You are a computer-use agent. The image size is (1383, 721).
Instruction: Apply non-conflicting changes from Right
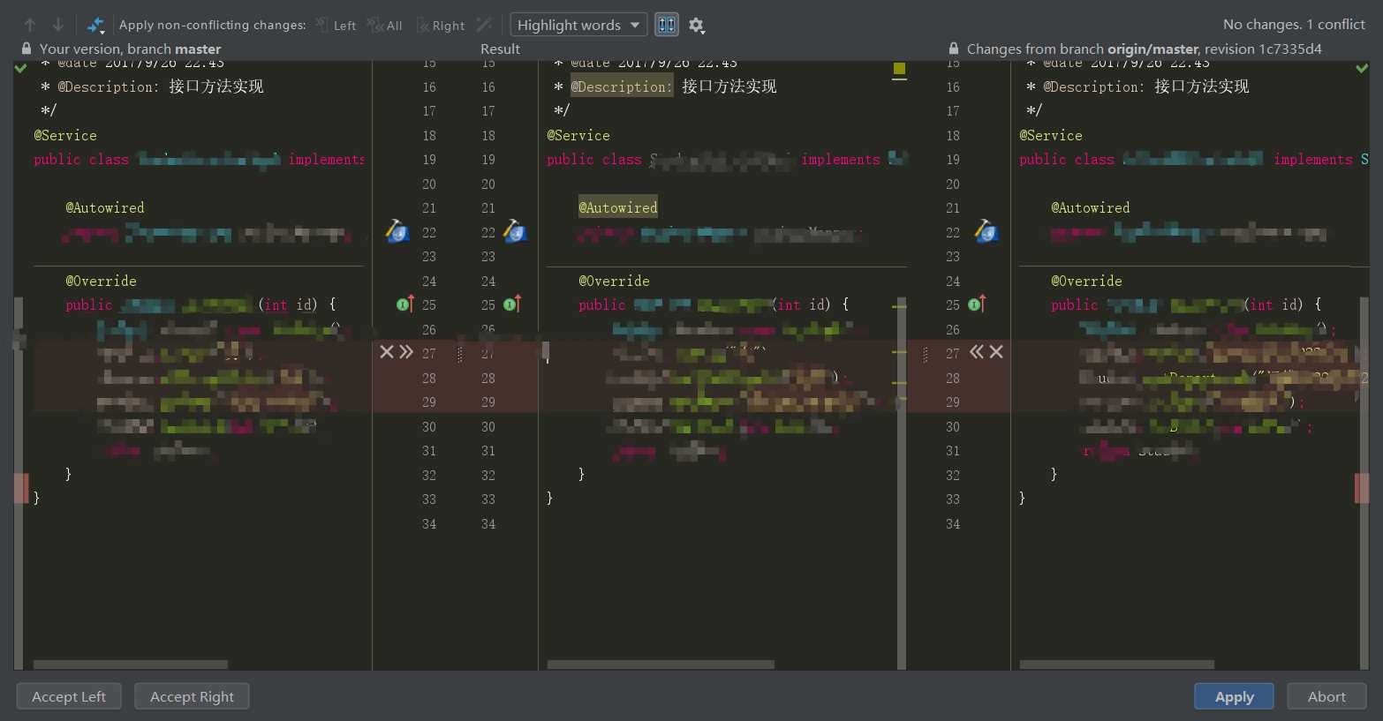click(x=441, y=26)
